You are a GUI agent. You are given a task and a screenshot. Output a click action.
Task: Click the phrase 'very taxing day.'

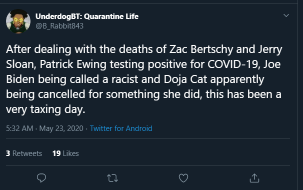tap(45, 109)
